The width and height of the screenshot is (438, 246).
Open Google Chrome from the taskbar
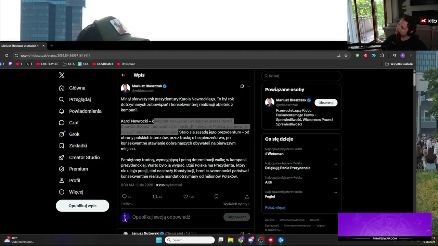241,240
